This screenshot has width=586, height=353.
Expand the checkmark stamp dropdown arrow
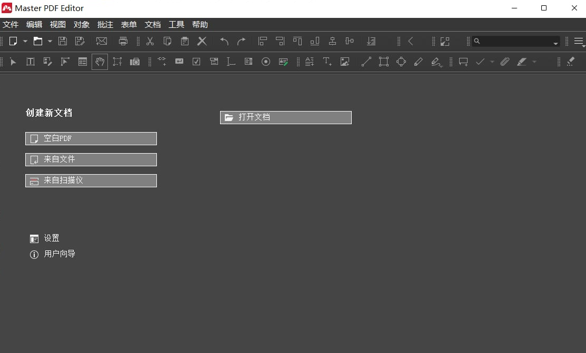(492, 62)
